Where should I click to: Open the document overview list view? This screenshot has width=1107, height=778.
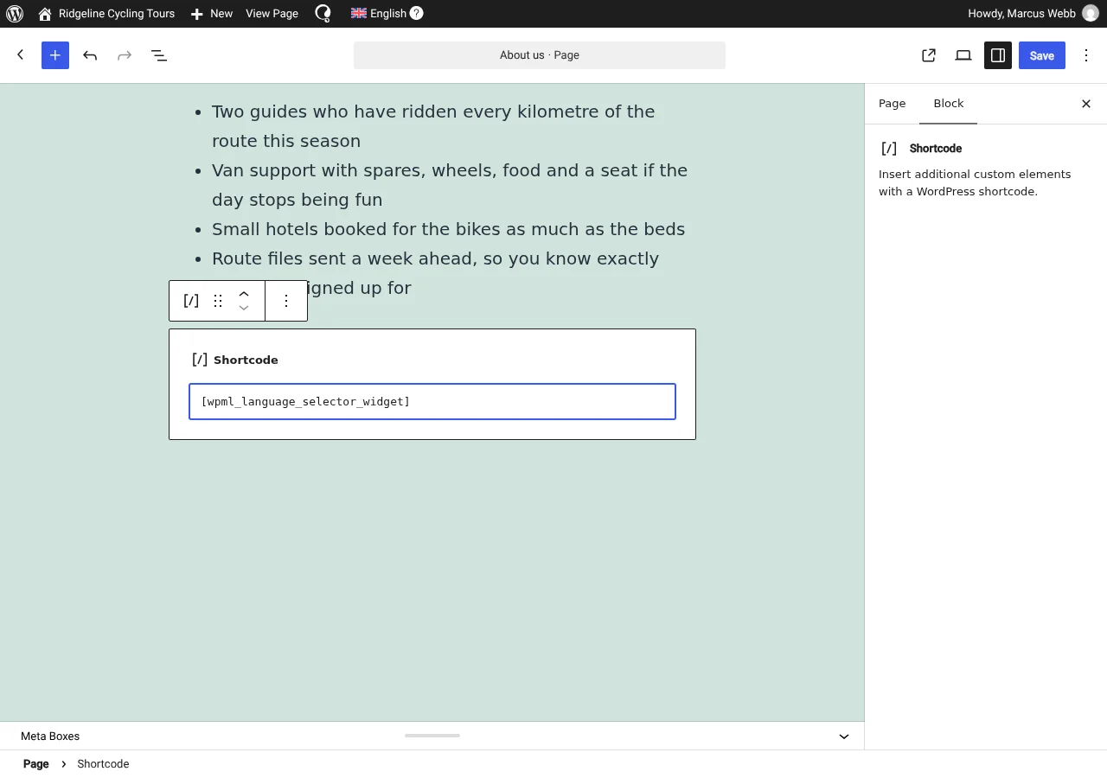159,55
